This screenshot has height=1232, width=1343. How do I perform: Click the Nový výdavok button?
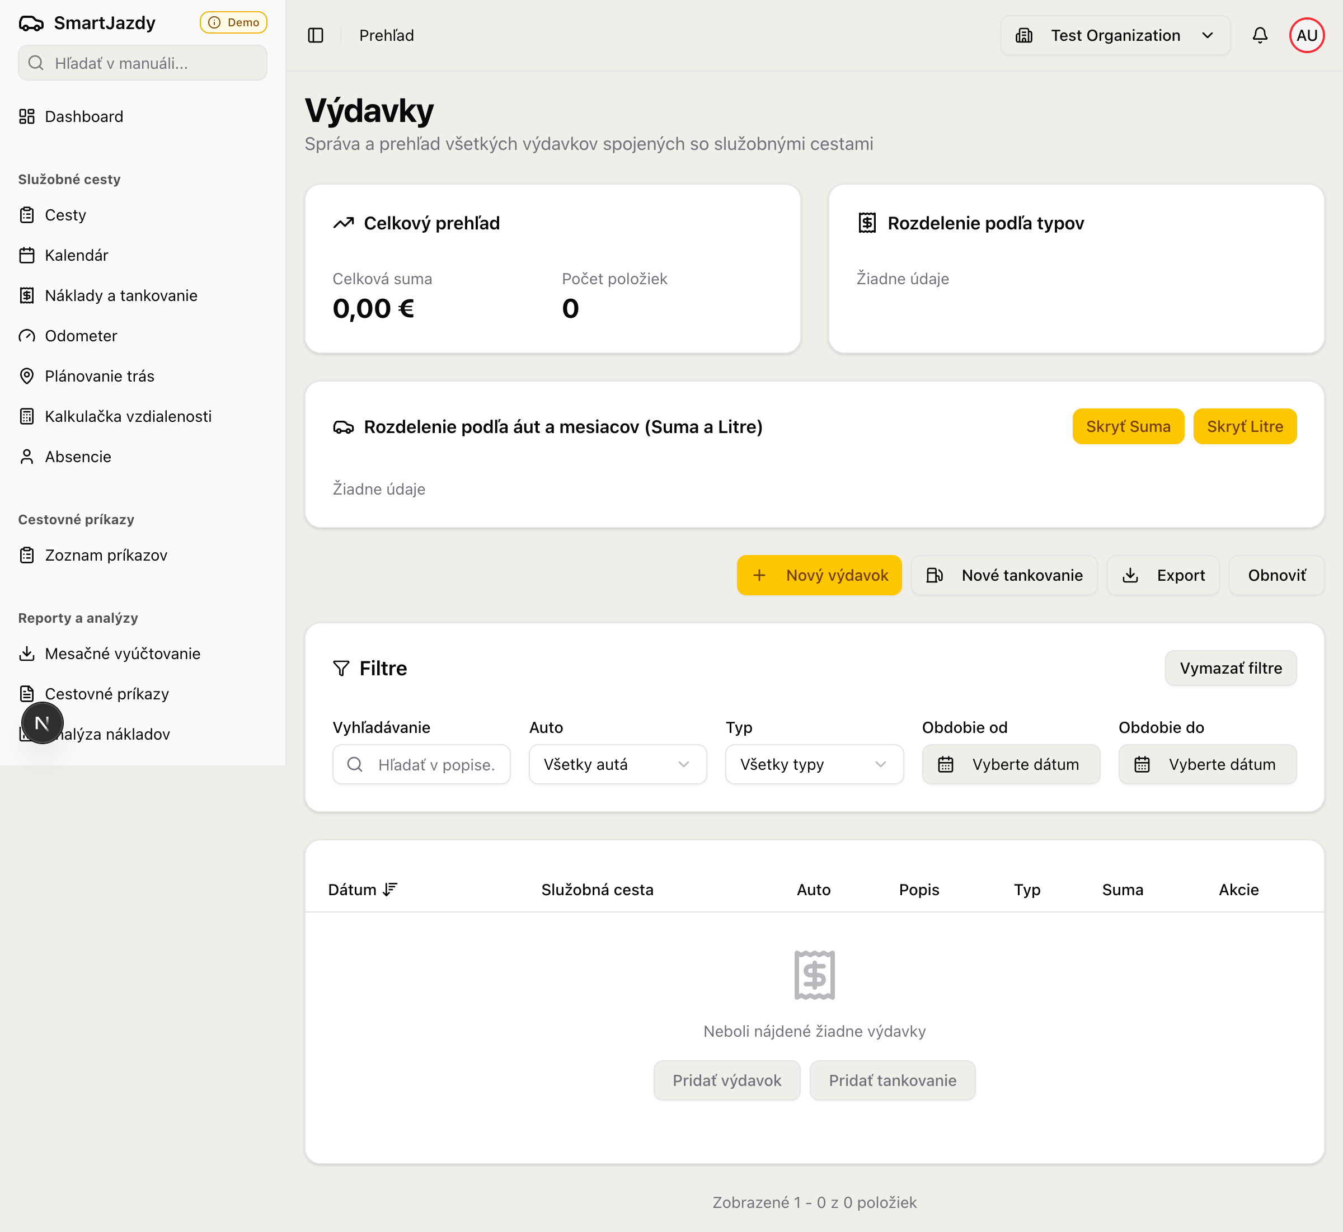pyautogui.click(x=819, y=575)
